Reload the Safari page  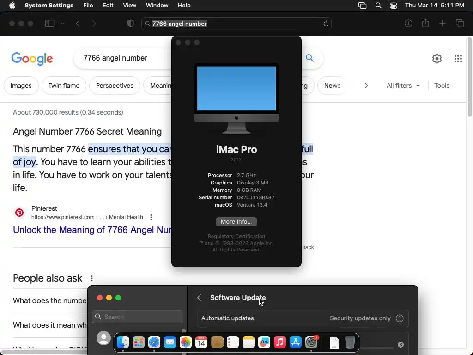[x=326, y=24]
